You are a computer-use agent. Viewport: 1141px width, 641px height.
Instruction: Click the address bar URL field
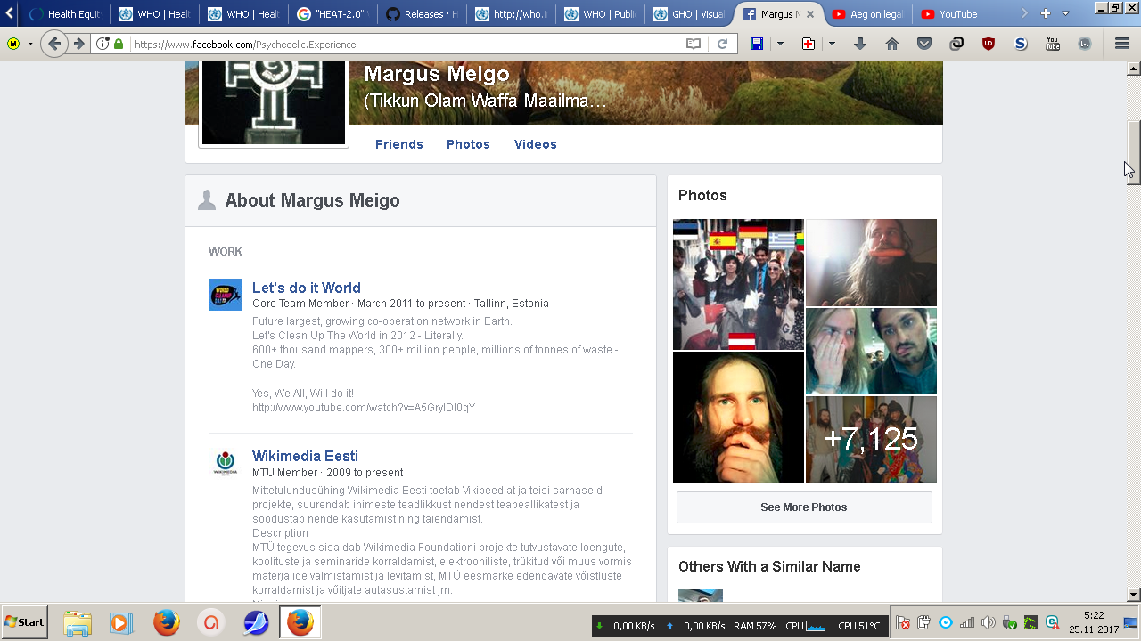tap(406, 44)
